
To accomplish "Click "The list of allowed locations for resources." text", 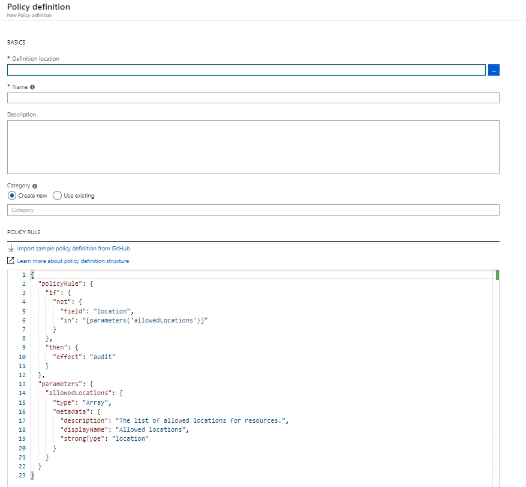I will pyautogui.click(x=200, y=421).
